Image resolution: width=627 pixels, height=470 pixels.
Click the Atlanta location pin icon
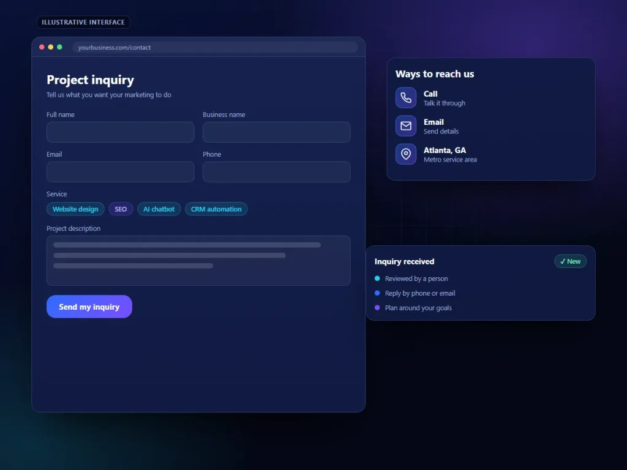pyautogui.click(x=406, y=154)
